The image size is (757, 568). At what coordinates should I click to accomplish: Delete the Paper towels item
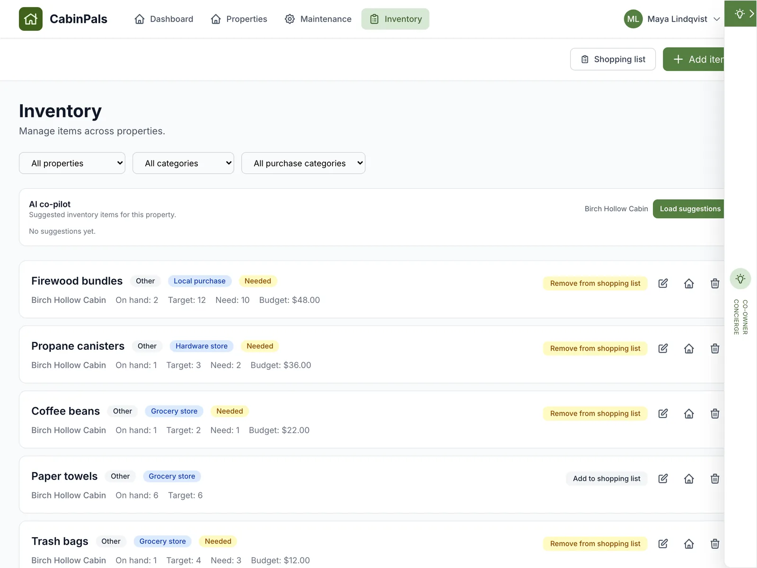[715, 479]
